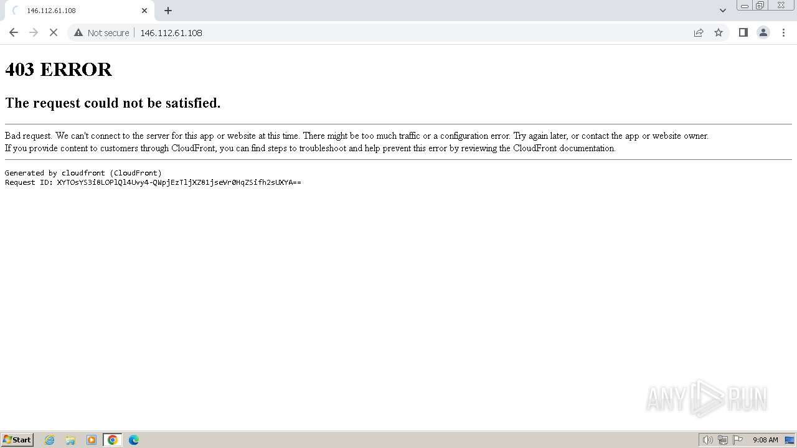Go back to the previous page

click(x=14, y=32)
